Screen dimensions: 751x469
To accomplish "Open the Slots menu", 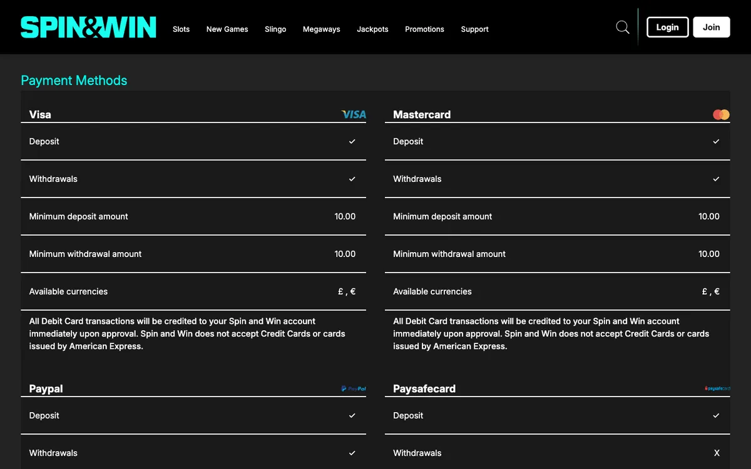I will click(181, 29).
